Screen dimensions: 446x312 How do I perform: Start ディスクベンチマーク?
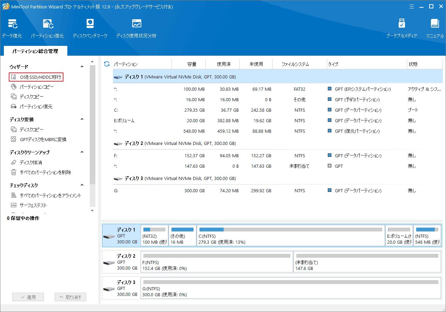point(90,27)
